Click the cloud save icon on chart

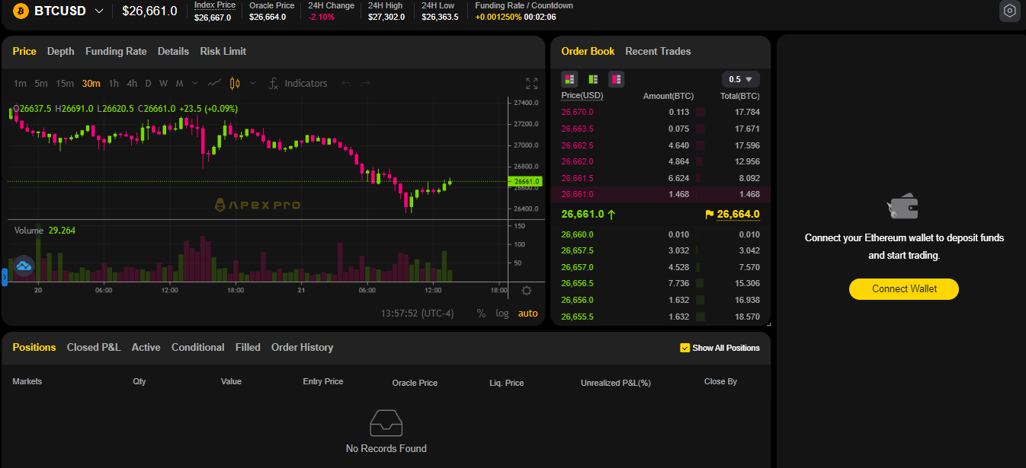coord(24,266)
